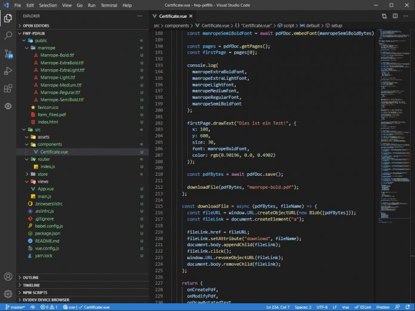Image resolution: width=415 pixels, height=311 pixels.
Task: Open the Manage gear icon
Action: [8, 294]
